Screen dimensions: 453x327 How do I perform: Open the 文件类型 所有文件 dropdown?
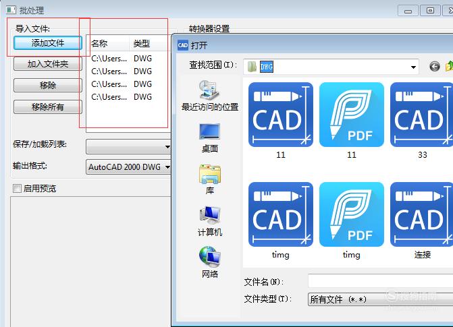click(x=381, y=299)
